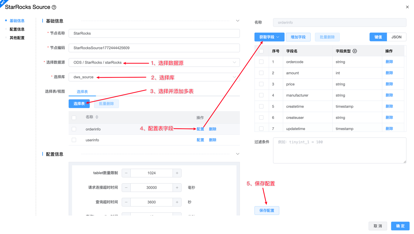Click 配置 link for userinfo table
The image size is (414, 234).
[x=200, y=140]
